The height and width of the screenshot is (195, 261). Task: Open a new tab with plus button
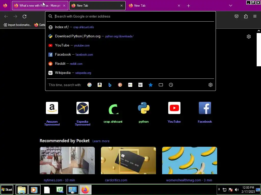click(188, 6)
